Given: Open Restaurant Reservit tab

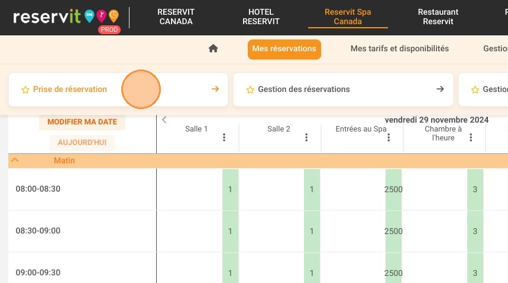Looking at the screenshot, I should point(438,17).
